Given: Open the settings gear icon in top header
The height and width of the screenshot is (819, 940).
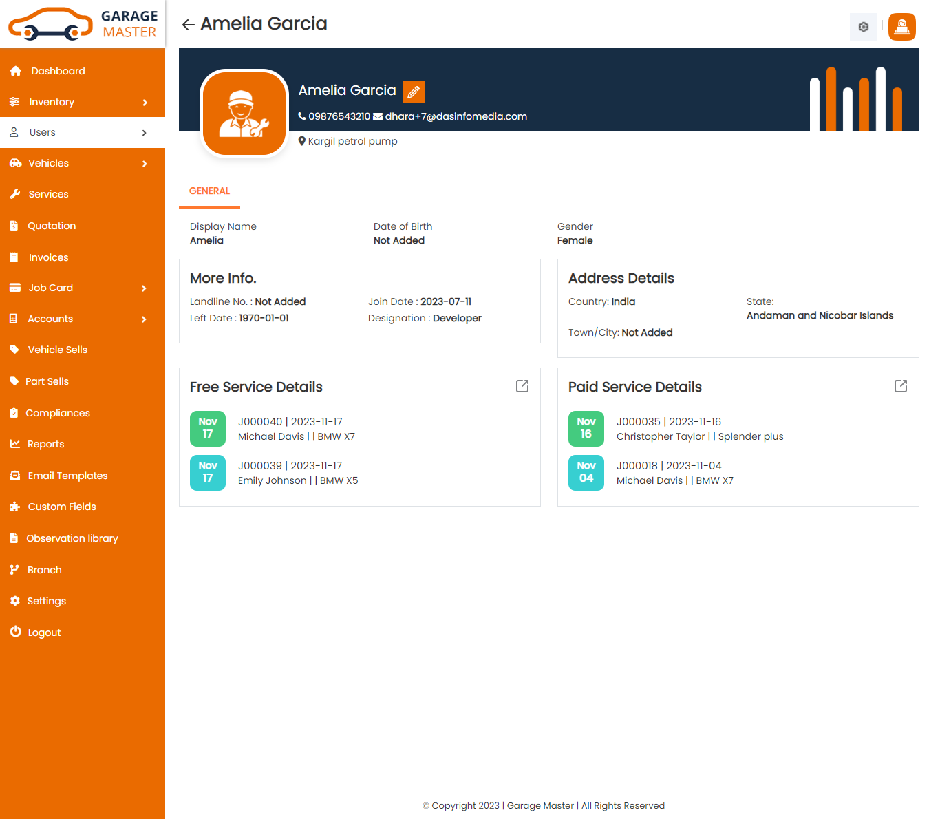Looking at the screenshot, I should [863, 27].
